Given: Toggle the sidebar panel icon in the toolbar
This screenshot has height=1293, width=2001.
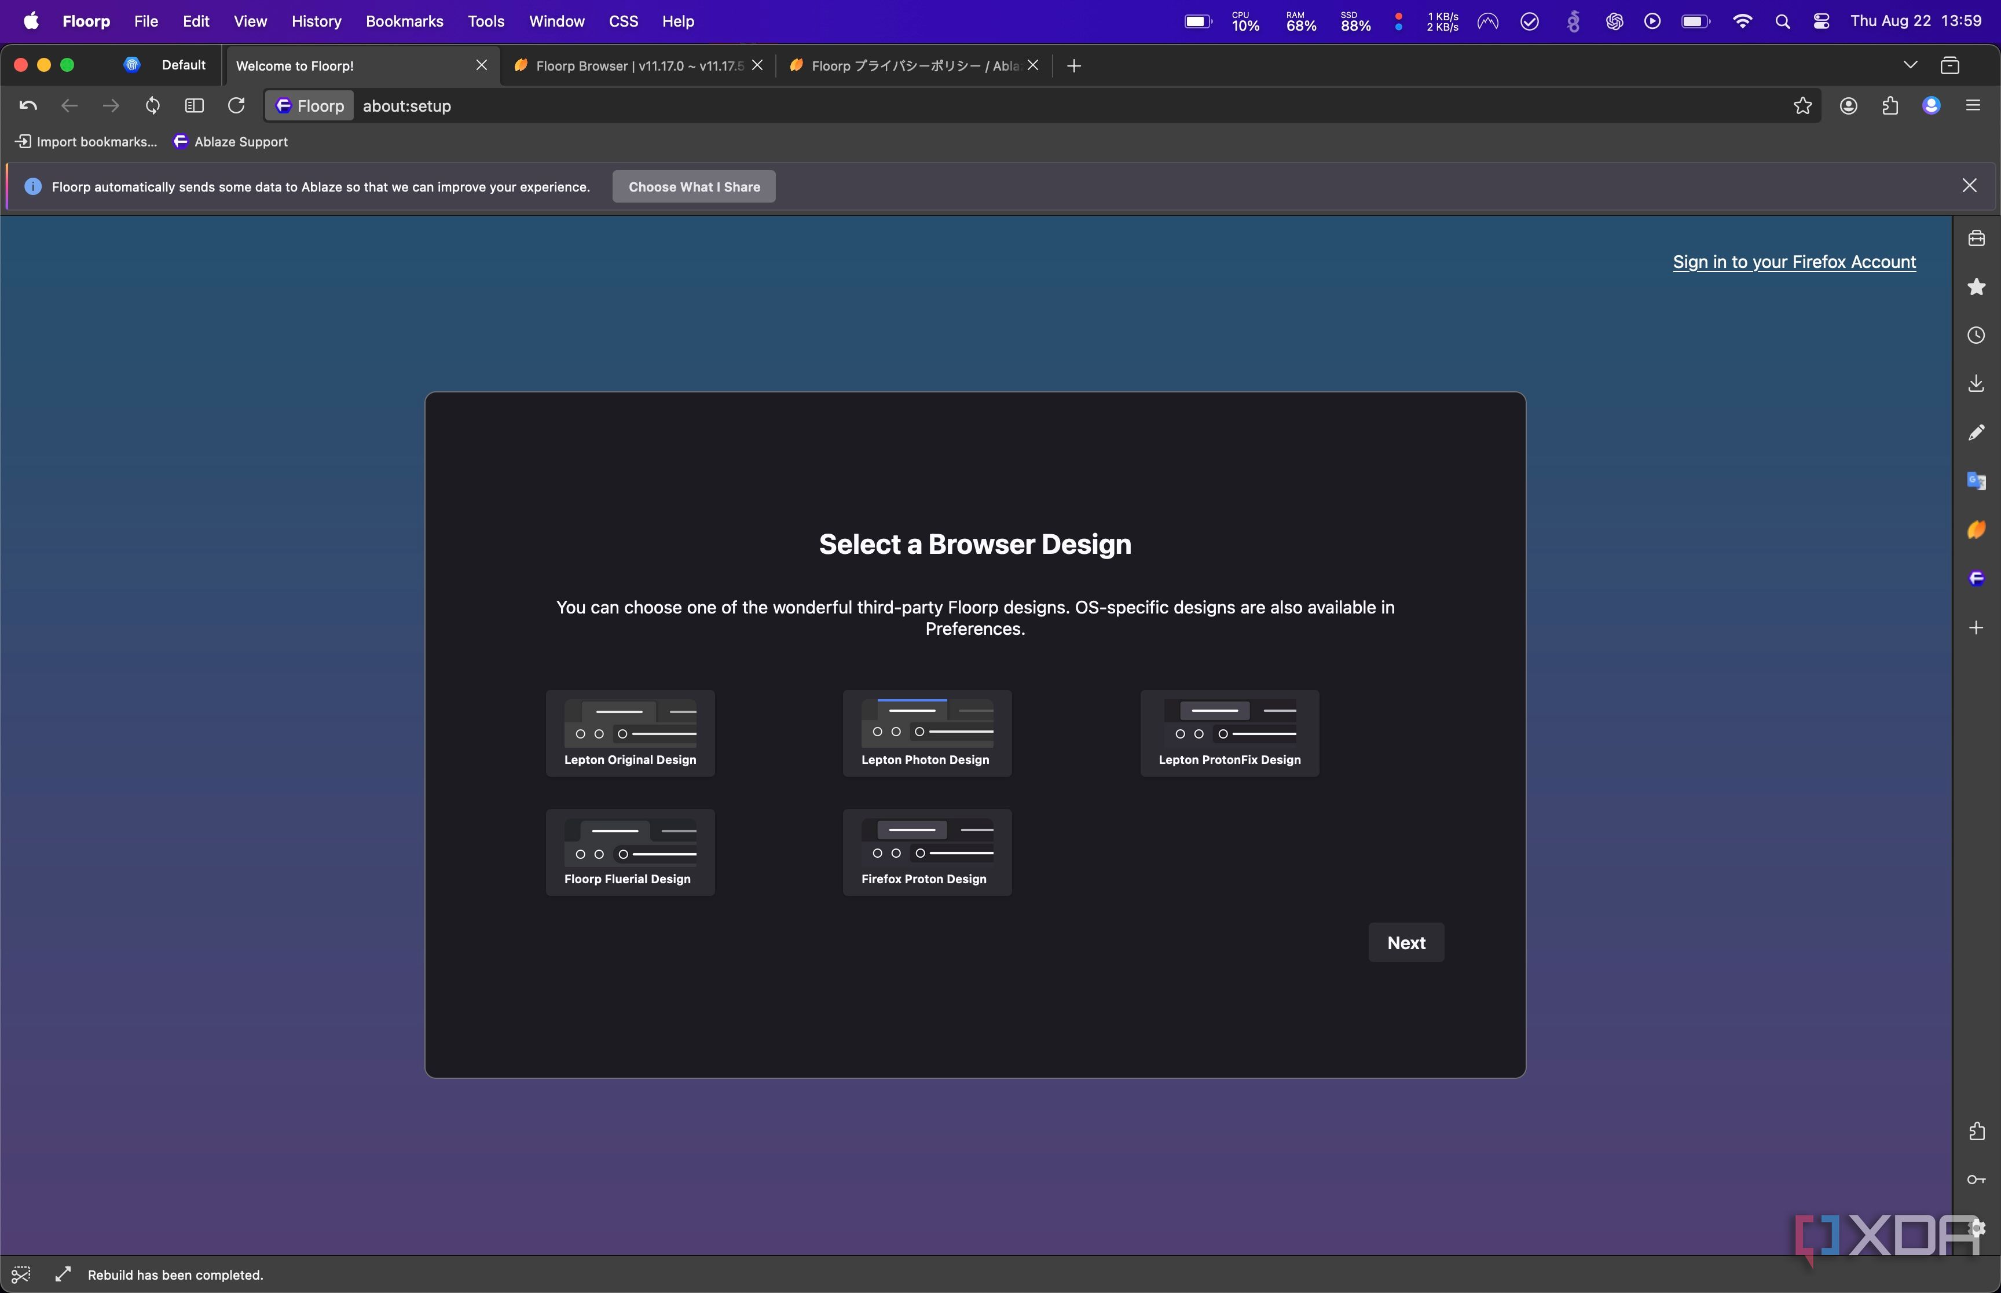Looking at the screenshot, I should [x=195, y=106].
